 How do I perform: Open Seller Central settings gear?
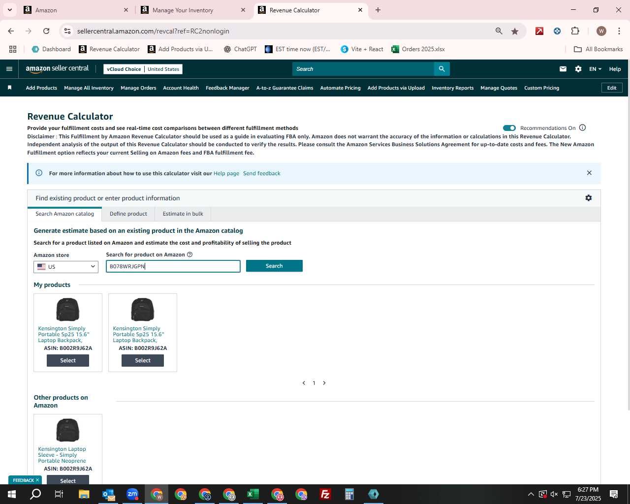click(578, 69)
